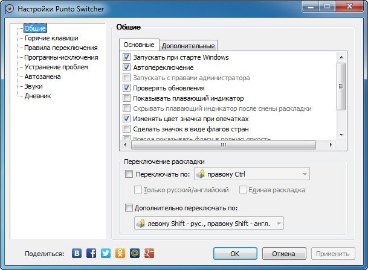The height and width of the screenshot is (270, 368).
Task: Disable the Автопереключение checkbox
Action: (x=126, y=67)
